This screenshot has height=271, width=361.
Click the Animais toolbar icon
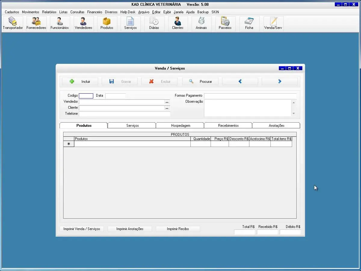pyautogui.click(x=201, y=23)
